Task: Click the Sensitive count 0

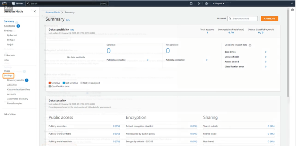Action: pyautogui.click(x=108, y=51)
